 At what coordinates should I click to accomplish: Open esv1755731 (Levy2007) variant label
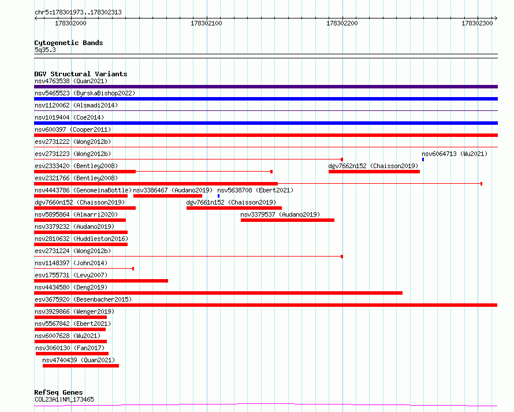coord(71,275)
